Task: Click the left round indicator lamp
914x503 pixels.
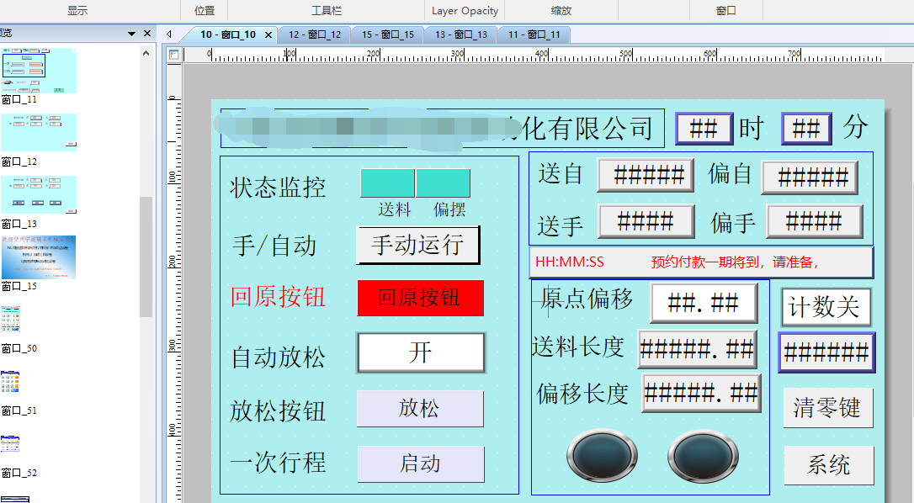Action: tap(603, 457)
